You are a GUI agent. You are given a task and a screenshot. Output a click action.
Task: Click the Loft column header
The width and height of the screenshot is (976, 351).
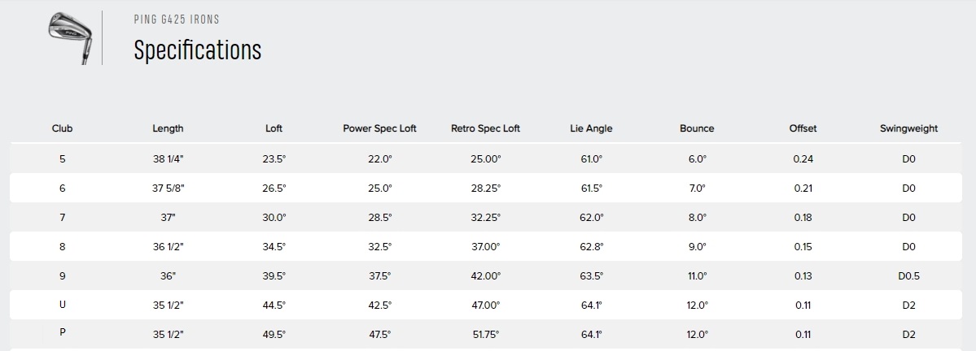(274, 128)
